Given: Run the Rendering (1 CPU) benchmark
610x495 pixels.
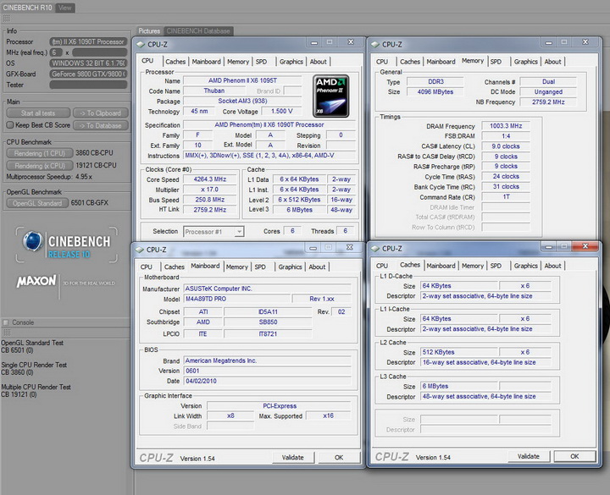Looking at the screenshot, I should [40, 153].
